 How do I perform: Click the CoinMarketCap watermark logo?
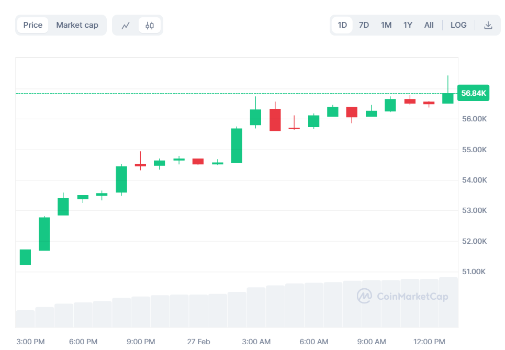click(x=364, y=297)
